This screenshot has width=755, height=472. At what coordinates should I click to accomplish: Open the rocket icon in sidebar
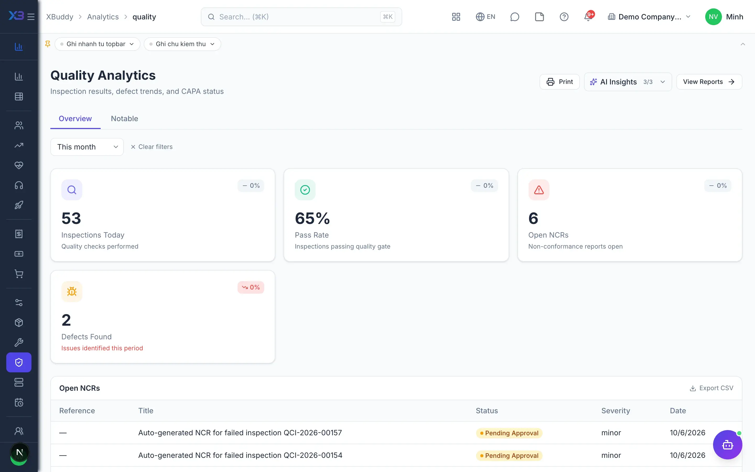tap(19, 205)
